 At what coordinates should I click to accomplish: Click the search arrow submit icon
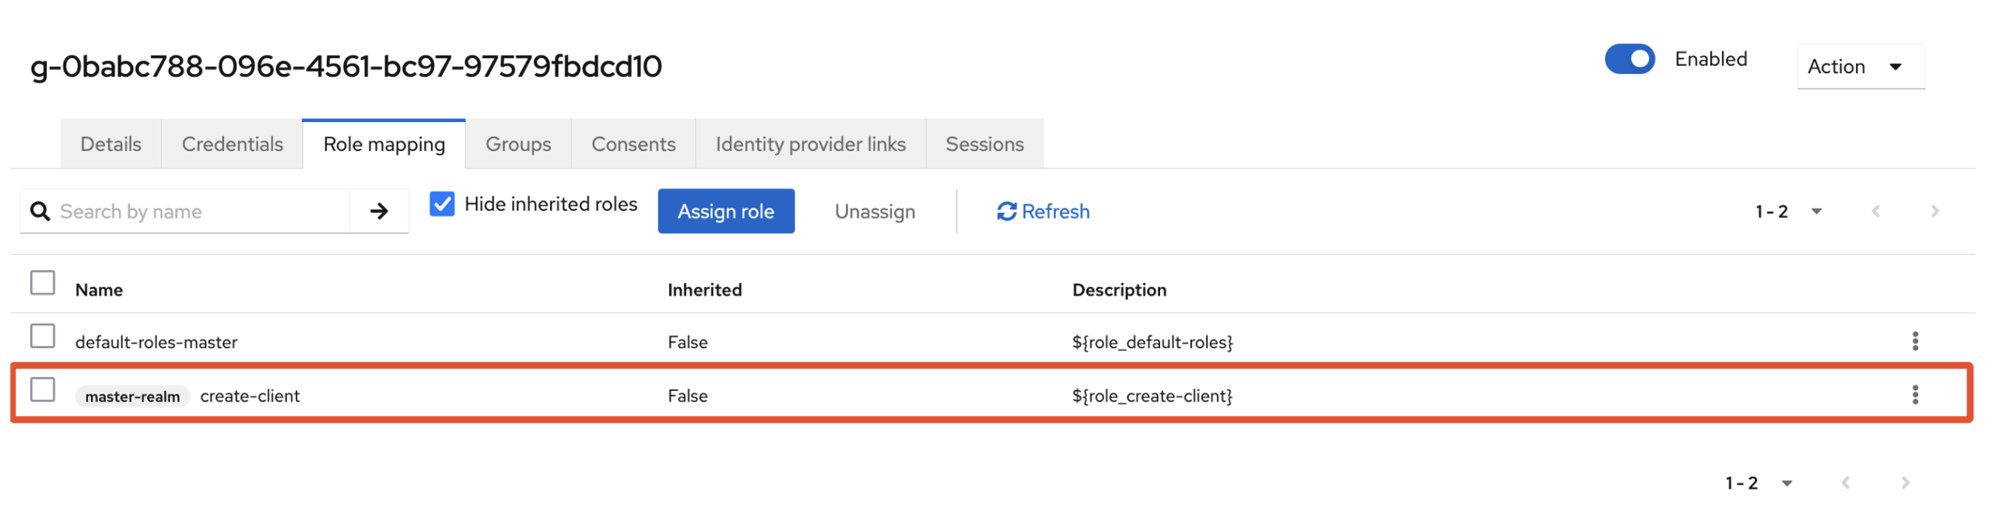click(378, 211)
